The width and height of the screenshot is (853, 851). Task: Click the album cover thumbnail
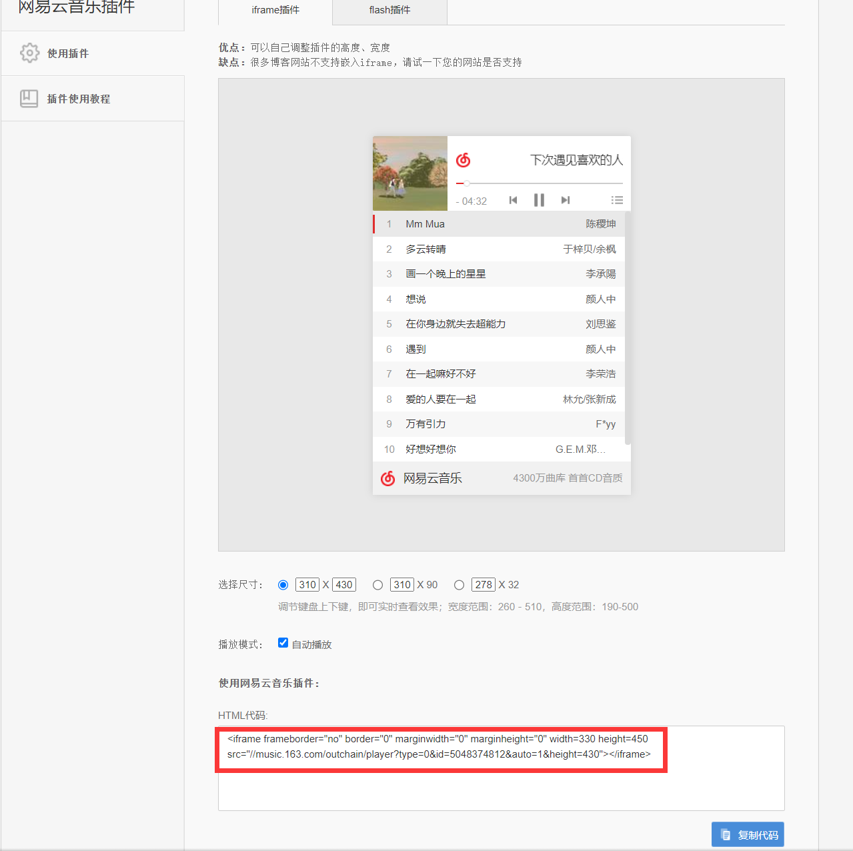tap(410, 173)
